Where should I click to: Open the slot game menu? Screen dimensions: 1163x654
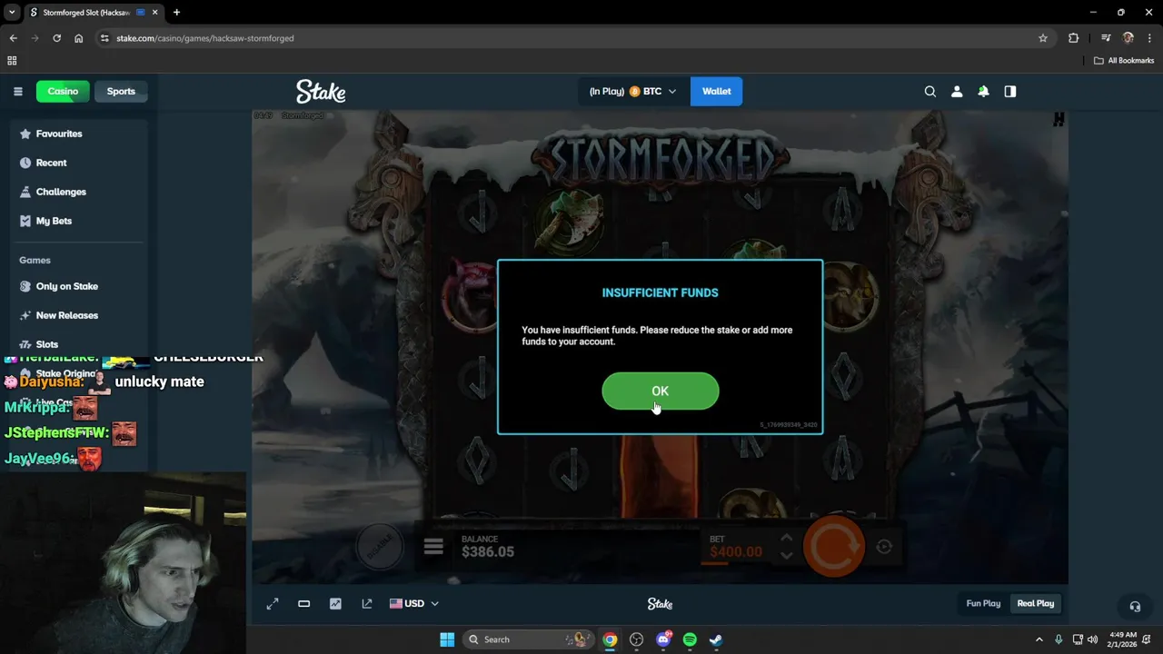433,546
